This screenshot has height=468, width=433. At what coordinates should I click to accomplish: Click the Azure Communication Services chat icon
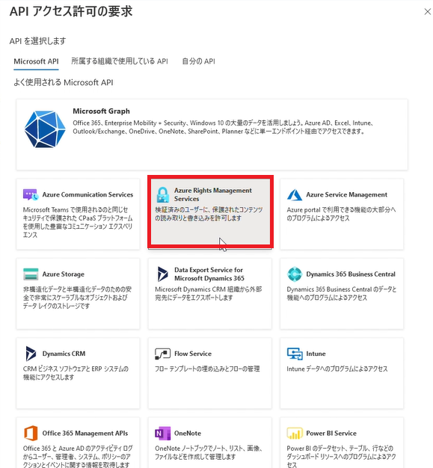[31, 194]
